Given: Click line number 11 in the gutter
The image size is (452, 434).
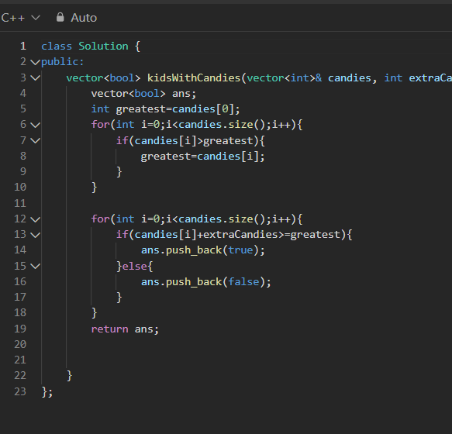Looking at the screenshot, I should click(x=20, y=204).
